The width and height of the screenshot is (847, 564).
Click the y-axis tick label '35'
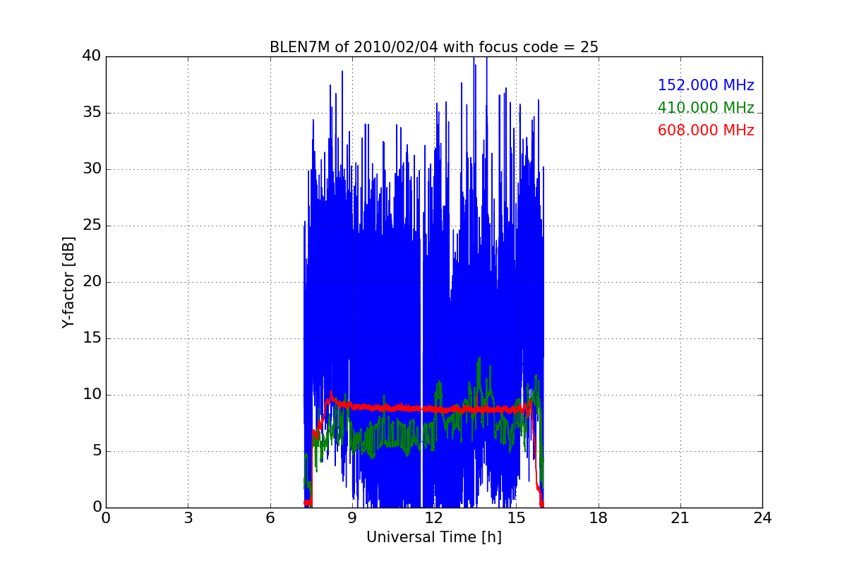click(x=92, y=113)
